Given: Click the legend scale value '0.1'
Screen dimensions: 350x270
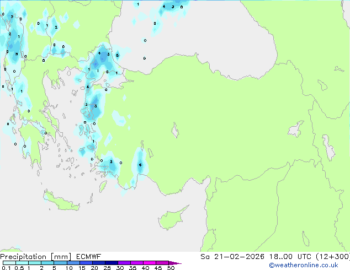Looking at the screenshot, I should coord(6,268).
